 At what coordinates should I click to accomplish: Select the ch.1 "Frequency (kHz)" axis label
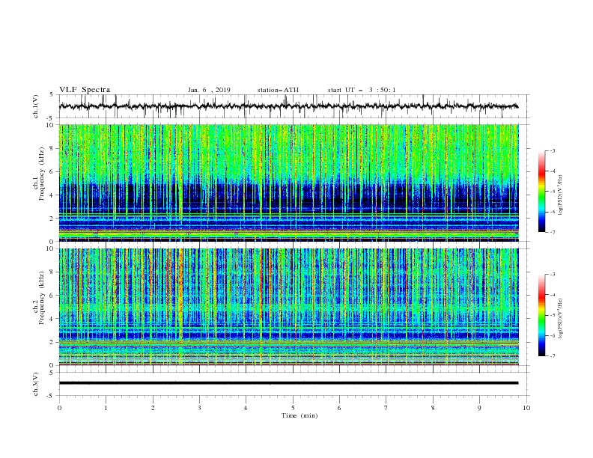pos(42,173)
